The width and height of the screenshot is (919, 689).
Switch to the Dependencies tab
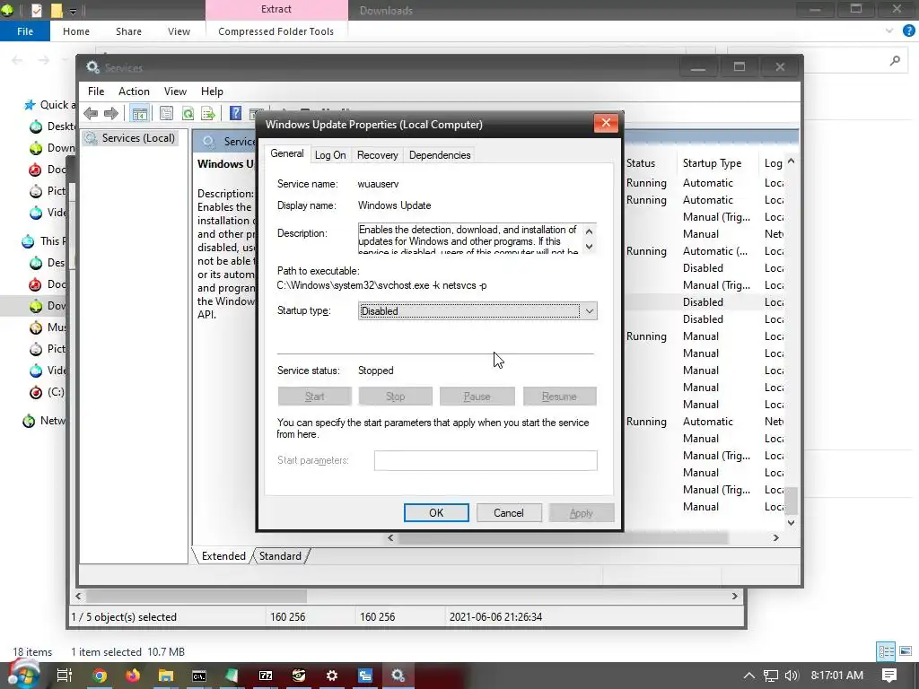(440, 155)
